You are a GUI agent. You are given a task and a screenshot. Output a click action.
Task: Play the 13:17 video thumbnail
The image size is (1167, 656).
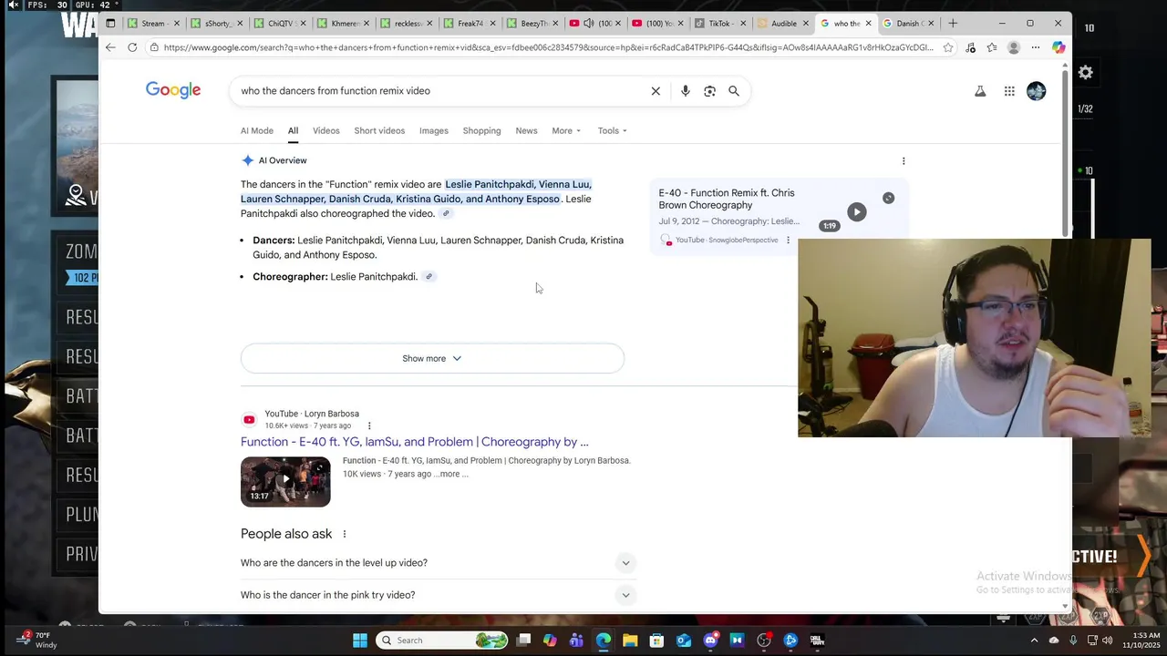[285, 481]
